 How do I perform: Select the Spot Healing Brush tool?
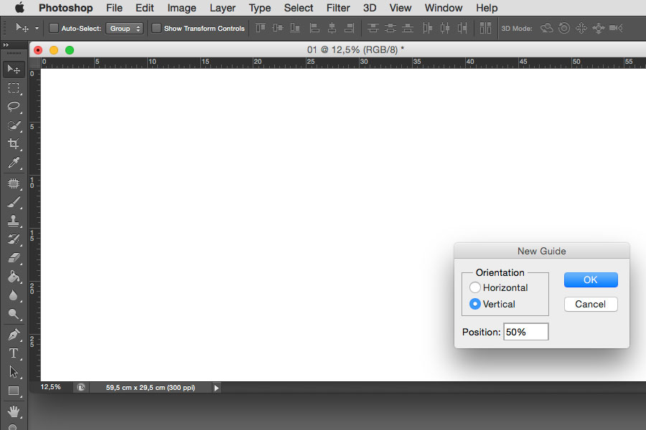click(x=14, y=183)
